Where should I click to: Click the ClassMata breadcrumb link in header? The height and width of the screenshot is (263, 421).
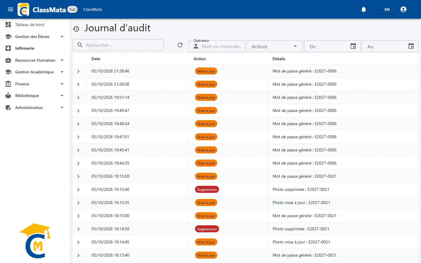pyautogui.click(x=92, y=9)
